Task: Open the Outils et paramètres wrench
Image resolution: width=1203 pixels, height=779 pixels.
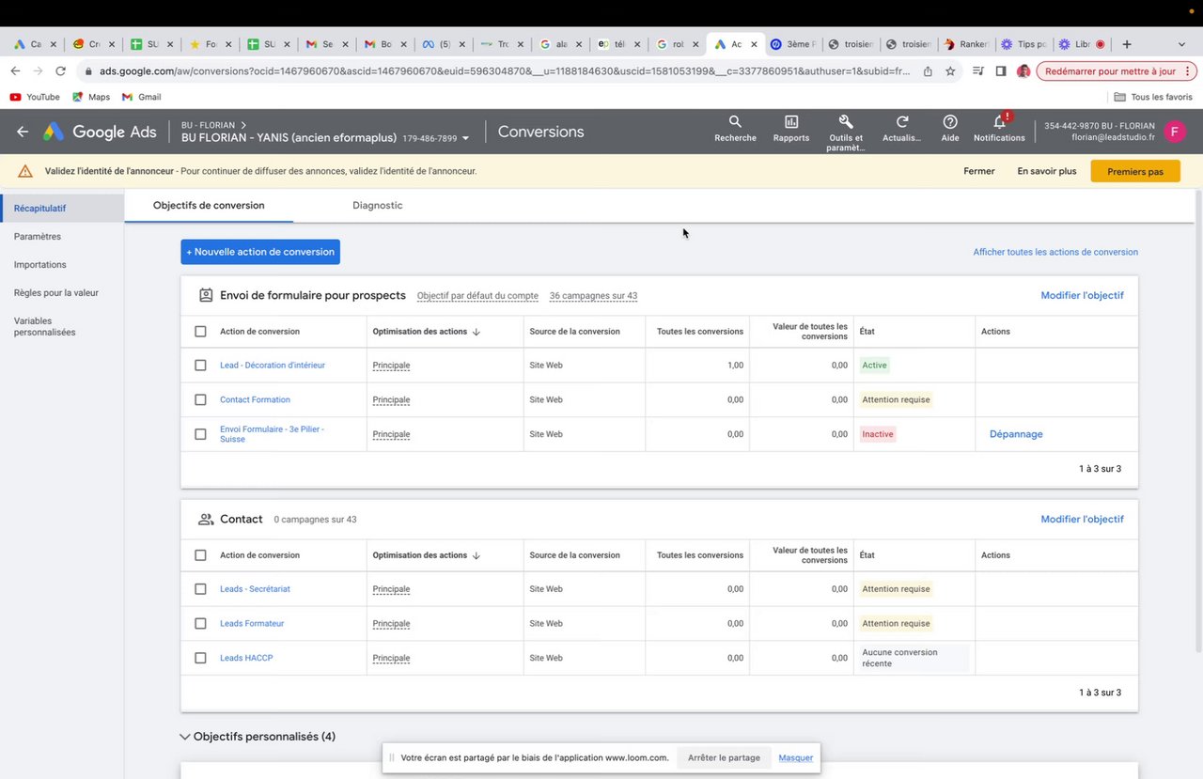Action: point(846,122)
